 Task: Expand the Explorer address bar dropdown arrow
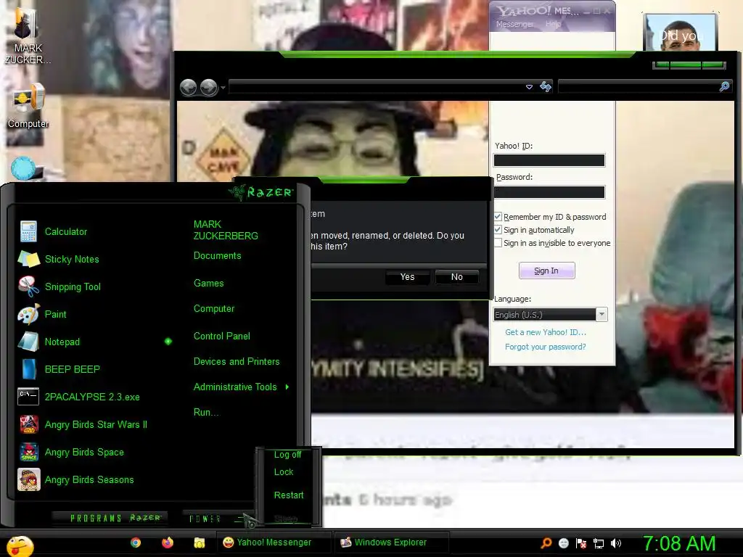pos(529,87)
